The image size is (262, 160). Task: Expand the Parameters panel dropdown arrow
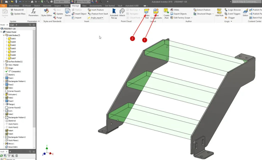[x=39, y=21]
